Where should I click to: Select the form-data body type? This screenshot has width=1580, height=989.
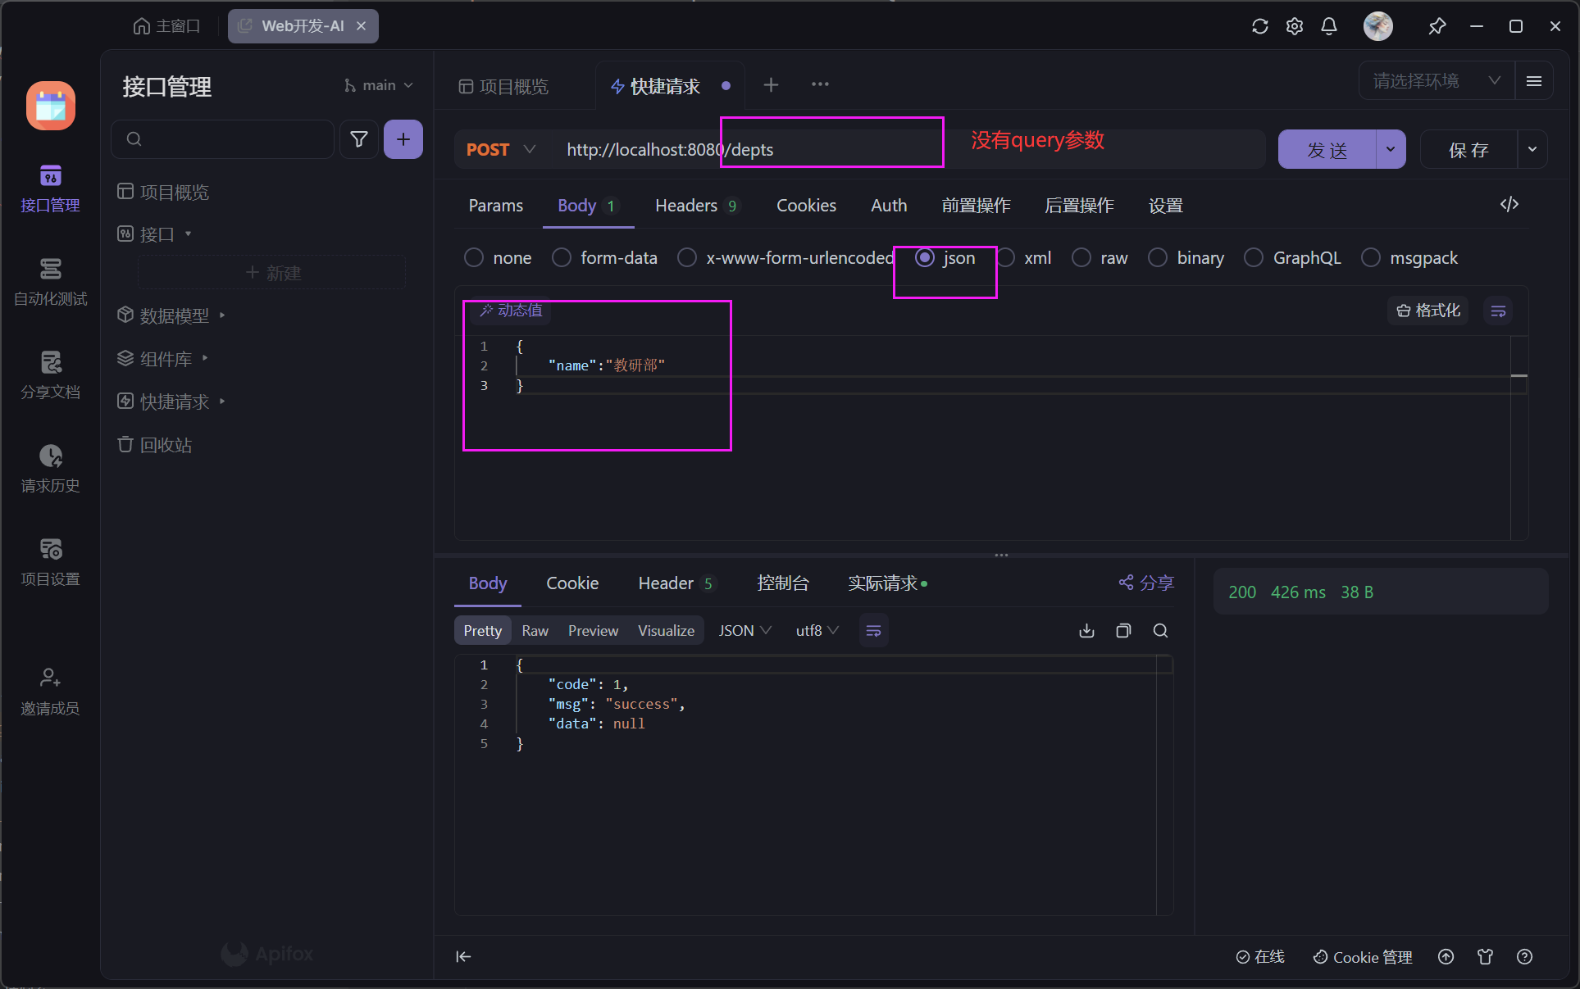point(562,258)
